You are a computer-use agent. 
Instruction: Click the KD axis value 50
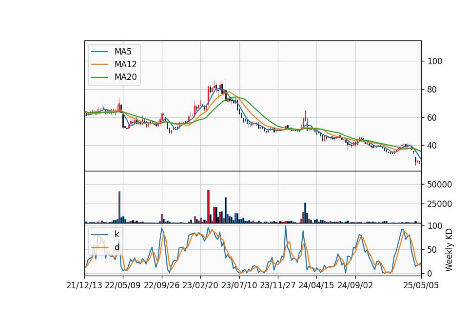(x=432, y=250)
